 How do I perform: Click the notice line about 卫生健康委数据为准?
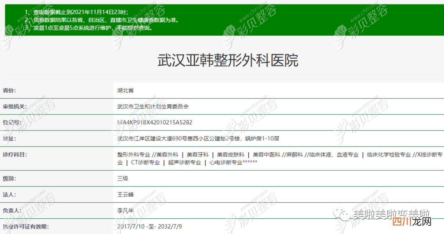click(106, 20)
